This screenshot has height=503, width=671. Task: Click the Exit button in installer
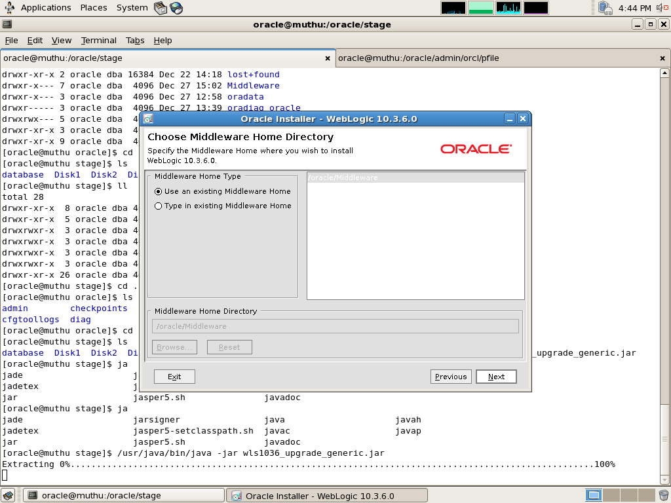[x=174, y=377]
